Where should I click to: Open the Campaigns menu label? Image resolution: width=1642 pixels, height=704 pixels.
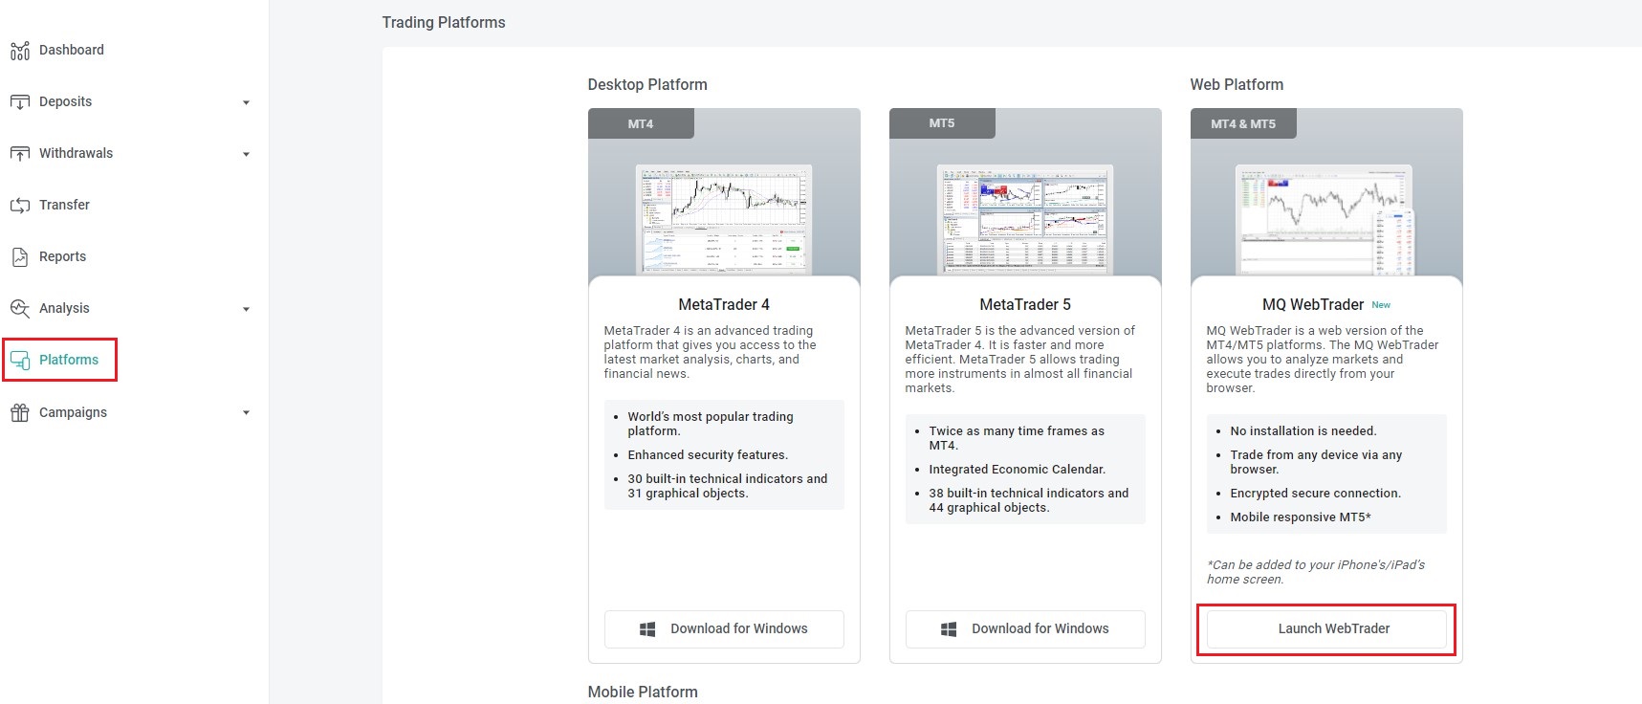click(x=73, y=412)
